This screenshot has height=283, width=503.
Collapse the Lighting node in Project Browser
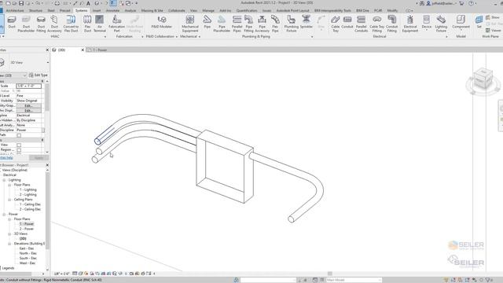pyautogui.click(x=4, y=180)
